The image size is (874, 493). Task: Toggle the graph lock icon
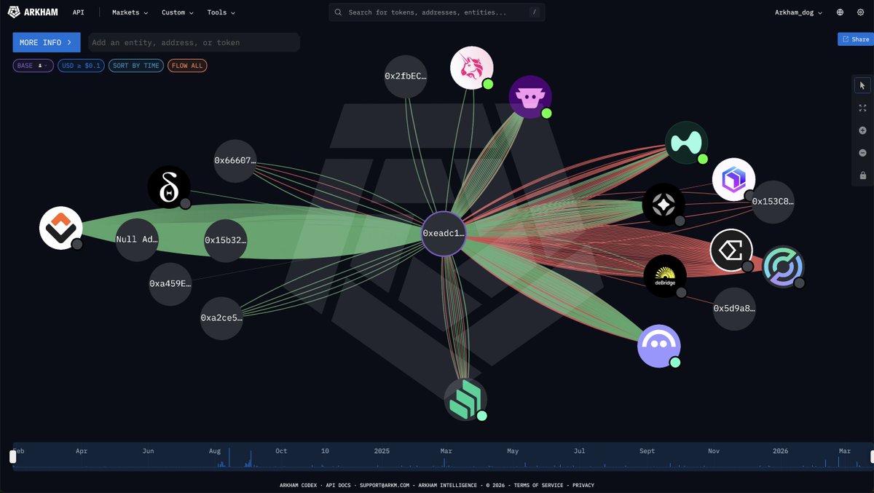(x=862, y=175)
